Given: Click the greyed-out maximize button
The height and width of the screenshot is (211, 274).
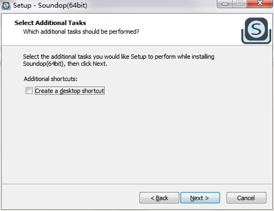Looking at the screenshot, I should click(x=240, y=3).
